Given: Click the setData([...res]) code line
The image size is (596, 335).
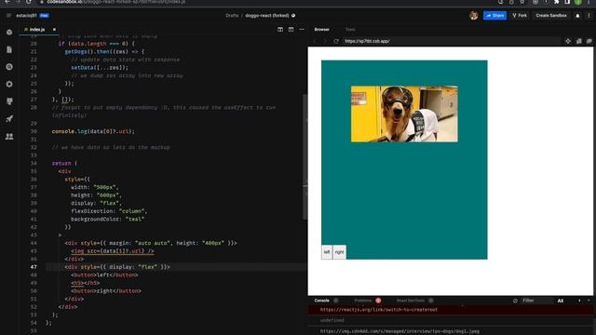Looking at the screenshot, I should pos(100,68).
